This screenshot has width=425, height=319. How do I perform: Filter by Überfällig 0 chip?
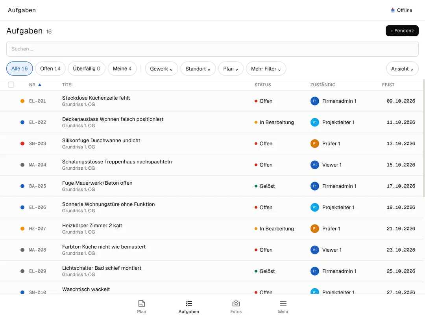(x=87, y=69)
